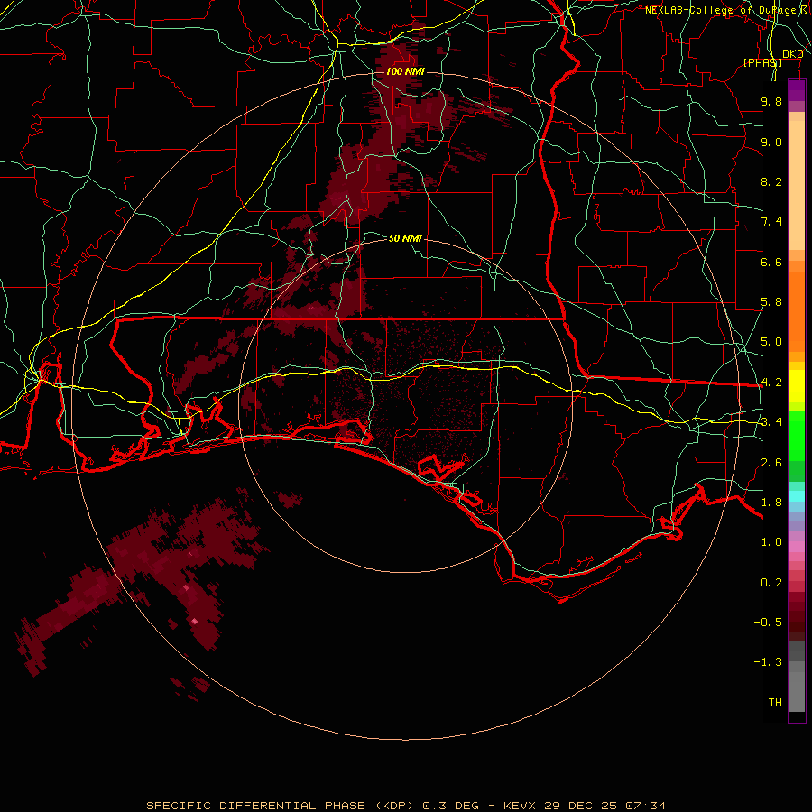This screenshot has height=812, width=812.
Task: Select the 1.0 value on the scale
Action: pyautogui.click(x=771, y=542)
